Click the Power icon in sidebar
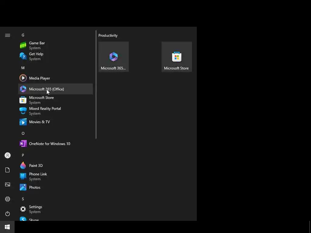 tap(8, 214)
